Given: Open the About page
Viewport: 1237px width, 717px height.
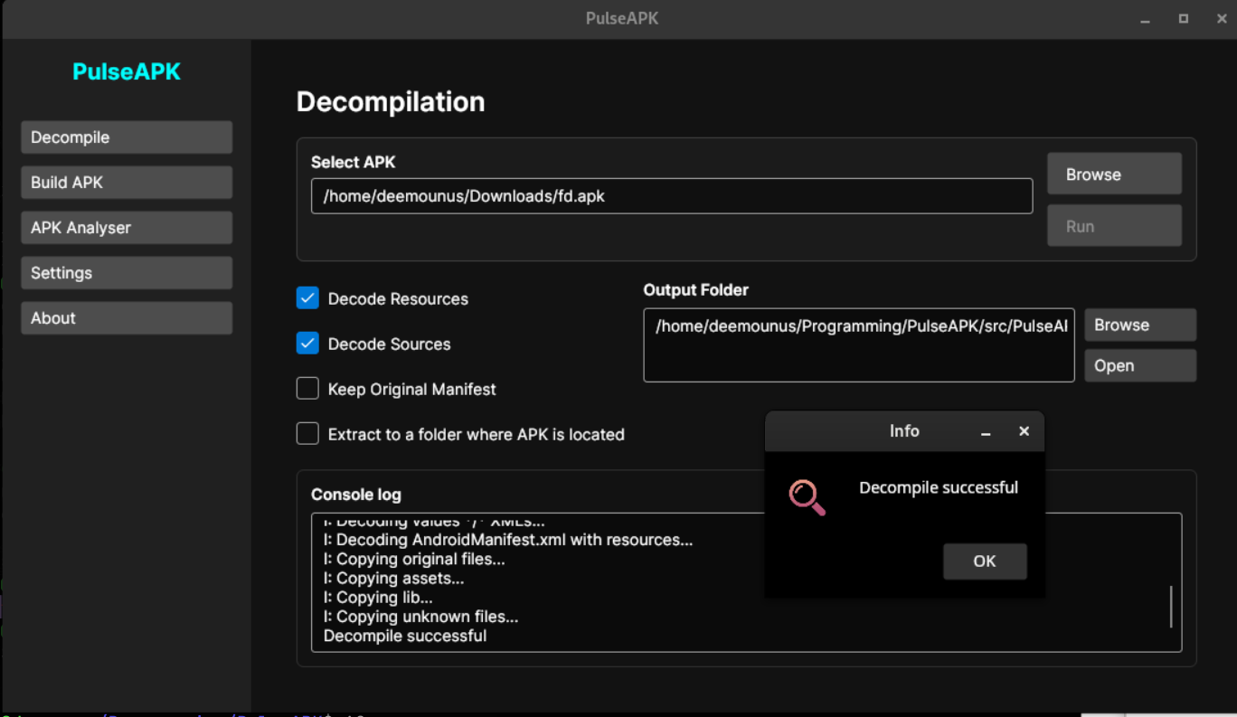Looking at the screenshot, I should (x=127, y=318).
